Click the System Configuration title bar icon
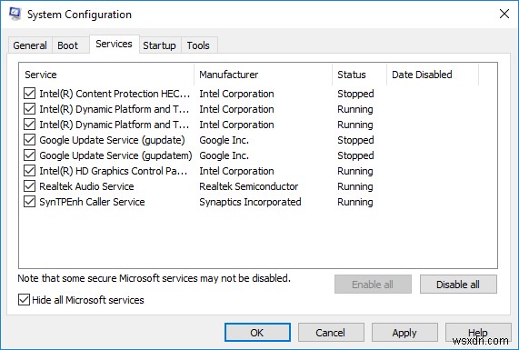 tap(15, 14)
